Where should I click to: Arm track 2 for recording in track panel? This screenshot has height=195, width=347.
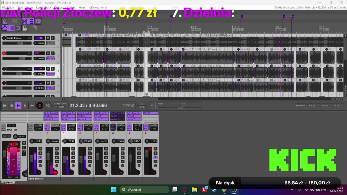(4, 53)
